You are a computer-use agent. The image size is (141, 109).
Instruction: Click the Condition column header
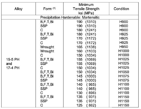click(x=121, y=9)
